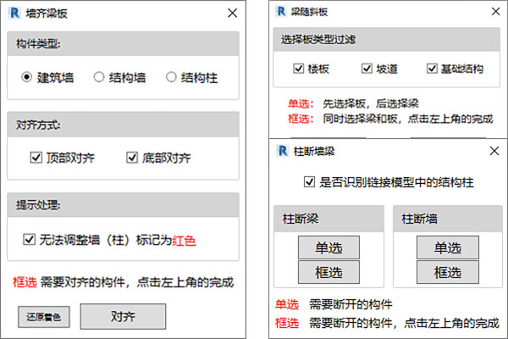Click 框选 under 柱断墙
Viewport: 508px width, 339px height.
coord(448,272)
